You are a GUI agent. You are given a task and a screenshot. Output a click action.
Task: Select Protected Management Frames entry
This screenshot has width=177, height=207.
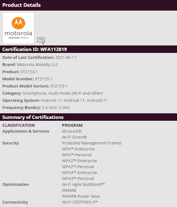point(92,143)
